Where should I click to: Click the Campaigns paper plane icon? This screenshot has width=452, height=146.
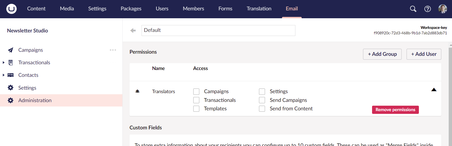(x=11, y=50)
